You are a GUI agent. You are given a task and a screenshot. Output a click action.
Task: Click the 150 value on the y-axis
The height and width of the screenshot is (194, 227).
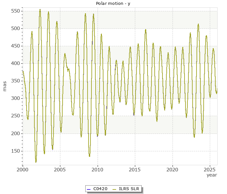[x=16, y=151]
